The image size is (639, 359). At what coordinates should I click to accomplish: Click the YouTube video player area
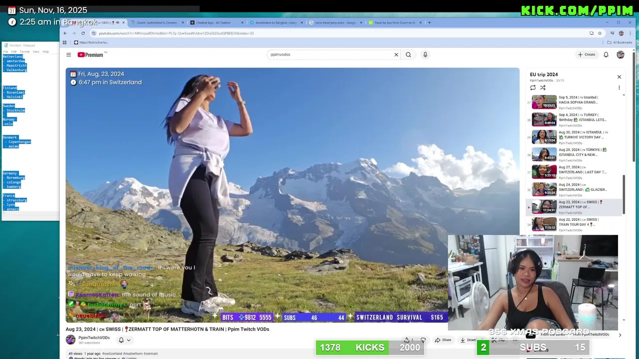[293, 195]
